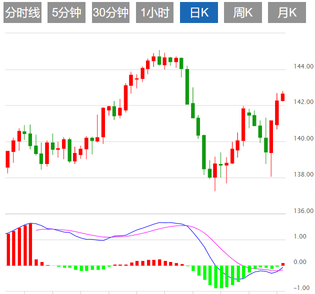
Task: Switch to the 周K weekly tab
Action: [x=243, y=12]
